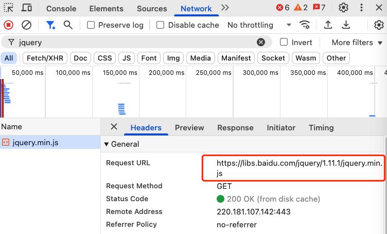Check the Disable cache option
The width and height of the screenshot is (387, 234).
click(x=161, y=25)
